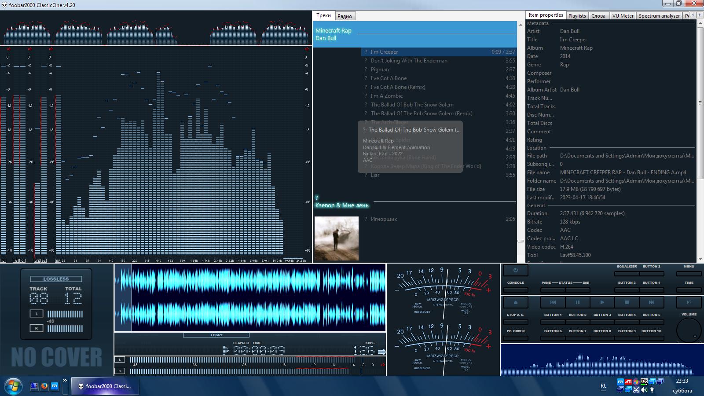Stop playback with the square icon
This screenshot has width=704, height=396.
627,302
